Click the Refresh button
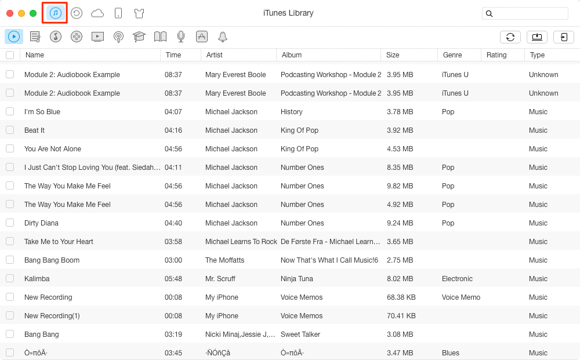Screen dimensions: 580x360 [510, 37]
